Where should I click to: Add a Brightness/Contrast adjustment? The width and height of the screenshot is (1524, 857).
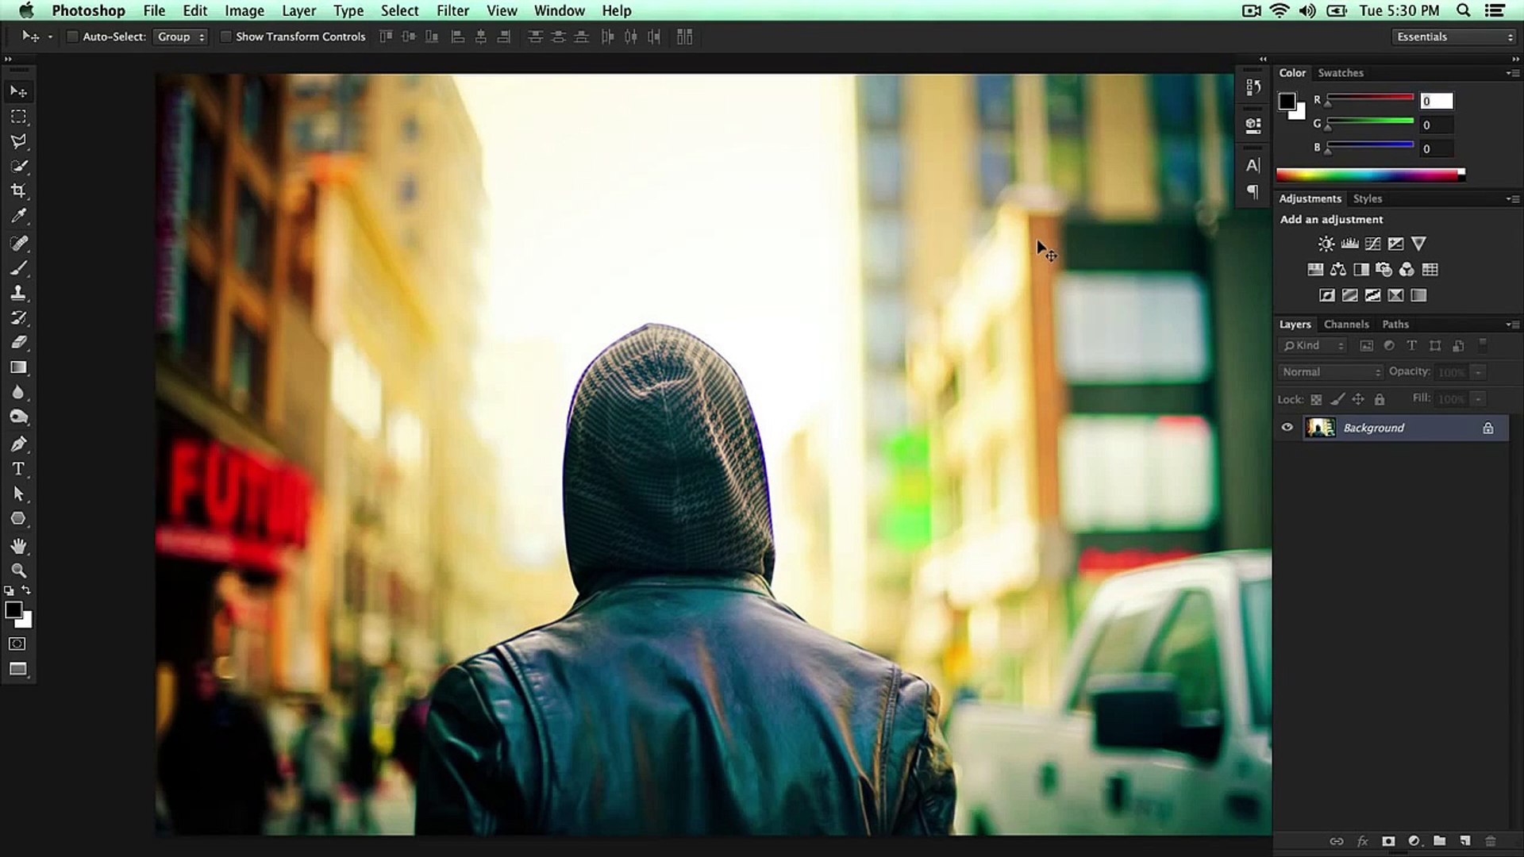tap(1326, 244)
